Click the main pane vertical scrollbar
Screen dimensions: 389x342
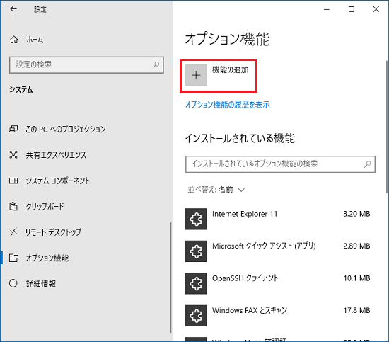(x=387, y=127)
